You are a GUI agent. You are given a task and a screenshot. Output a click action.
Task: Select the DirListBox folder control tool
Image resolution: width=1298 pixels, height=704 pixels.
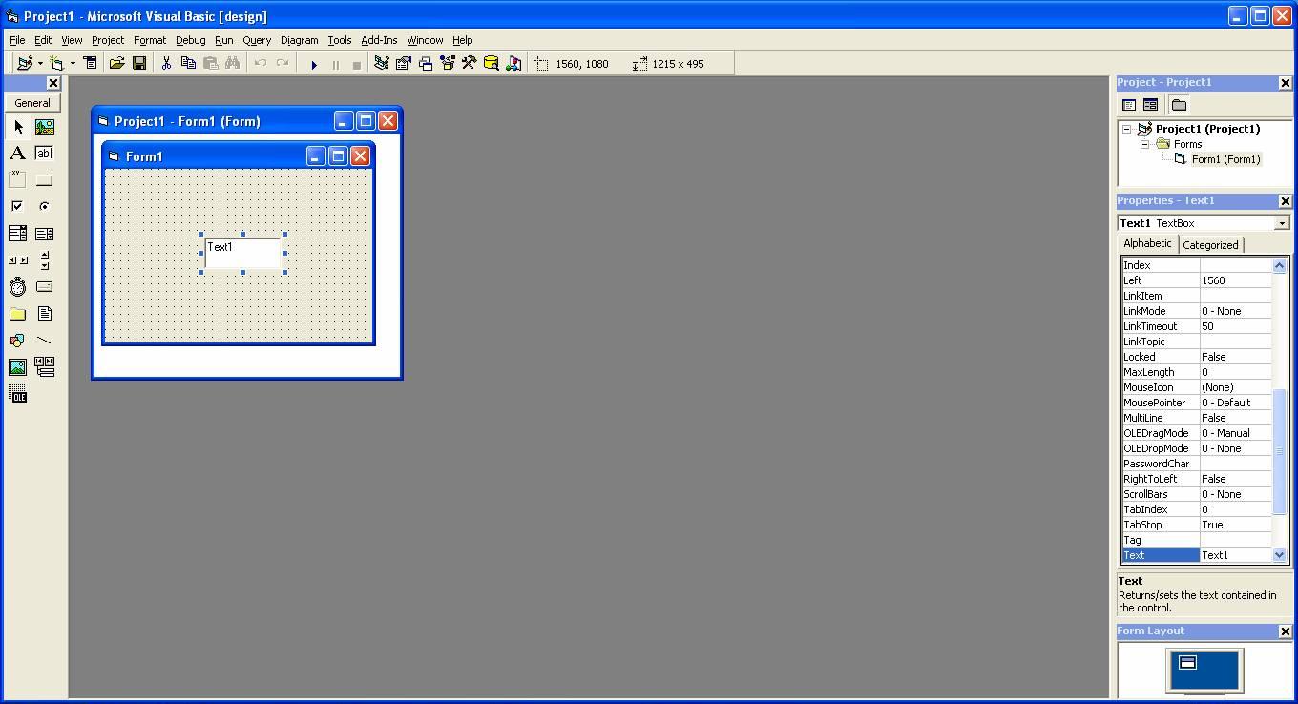[17, 314]
